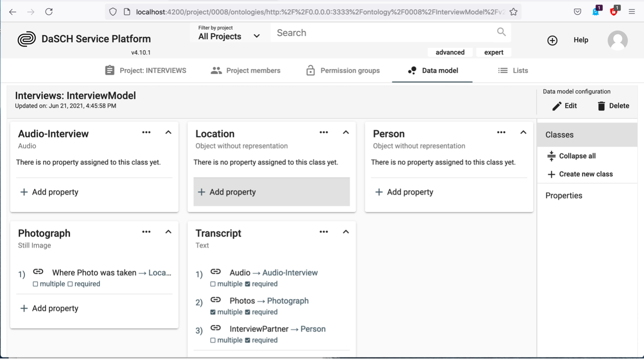The width and height of the screenshot is (644, 360).
Task: Open the Data model tab icon
Action: click(x=412, y=70)
